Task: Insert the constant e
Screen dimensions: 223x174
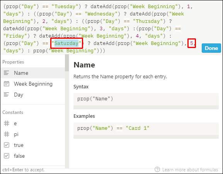Action: point(33,123)
